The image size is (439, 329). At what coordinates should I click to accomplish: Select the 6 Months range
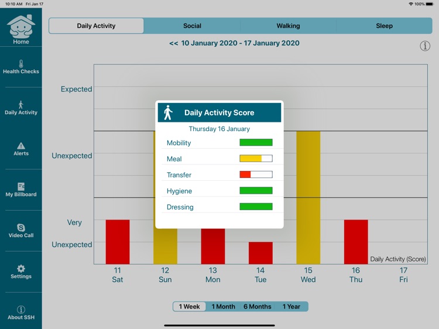pos(258,307)
